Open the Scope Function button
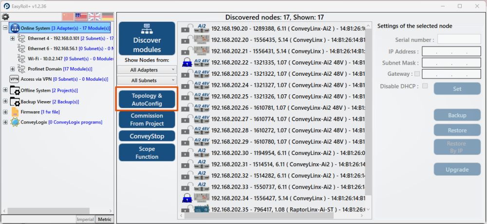Image resolution: width=487 pixels, height=224 pixels. point(147,153)
